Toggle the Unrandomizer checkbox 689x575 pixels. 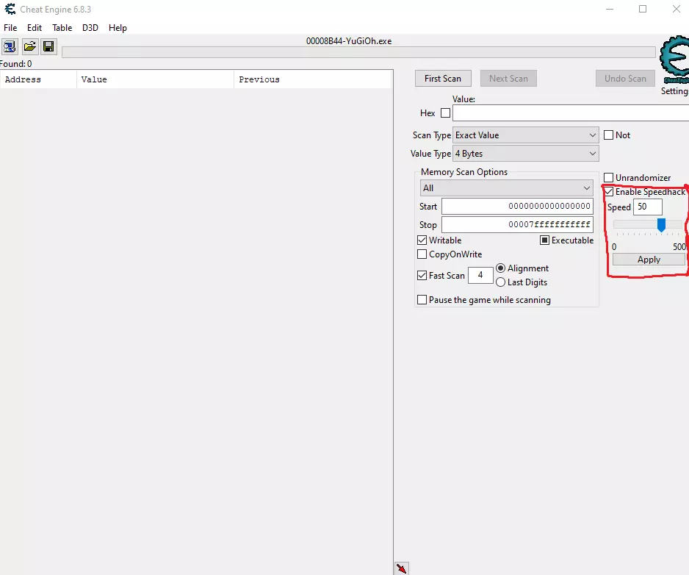pyautogui.click(x=609, y=178)
